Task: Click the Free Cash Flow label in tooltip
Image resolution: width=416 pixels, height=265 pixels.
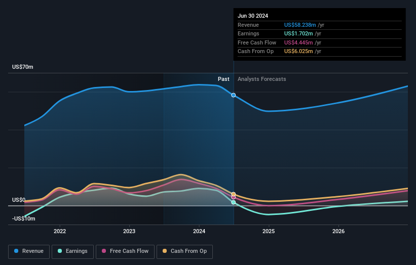Action: [257, 42]
